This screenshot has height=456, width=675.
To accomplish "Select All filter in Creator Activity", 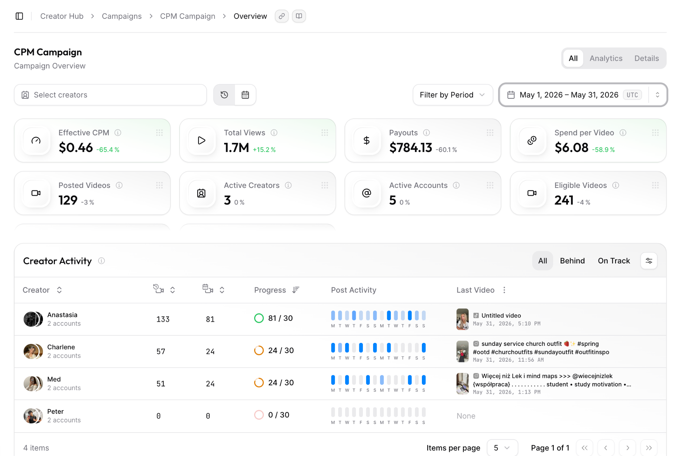I will (x=543, y=261).
